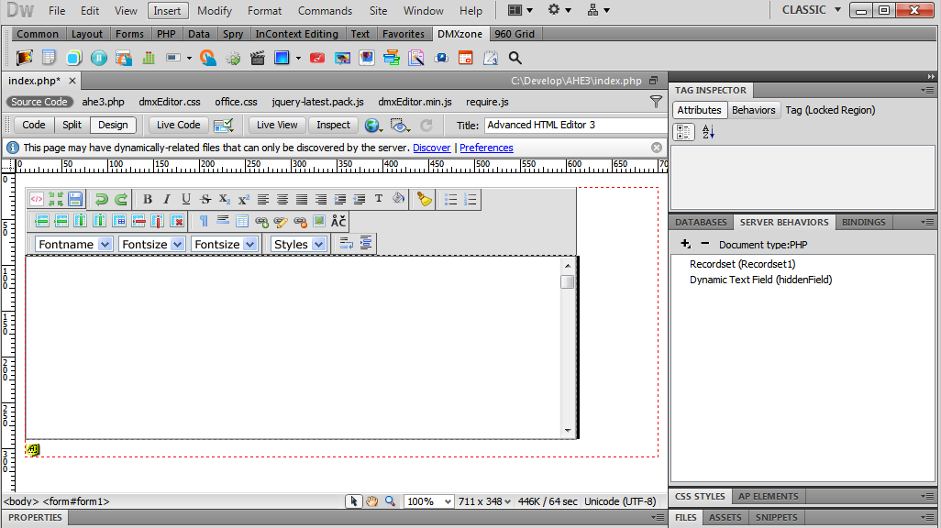The height and width of the screenshot is (528, 941).
Task: Click the Title input field
Action: pyautogui.click(x=575, y=125)
